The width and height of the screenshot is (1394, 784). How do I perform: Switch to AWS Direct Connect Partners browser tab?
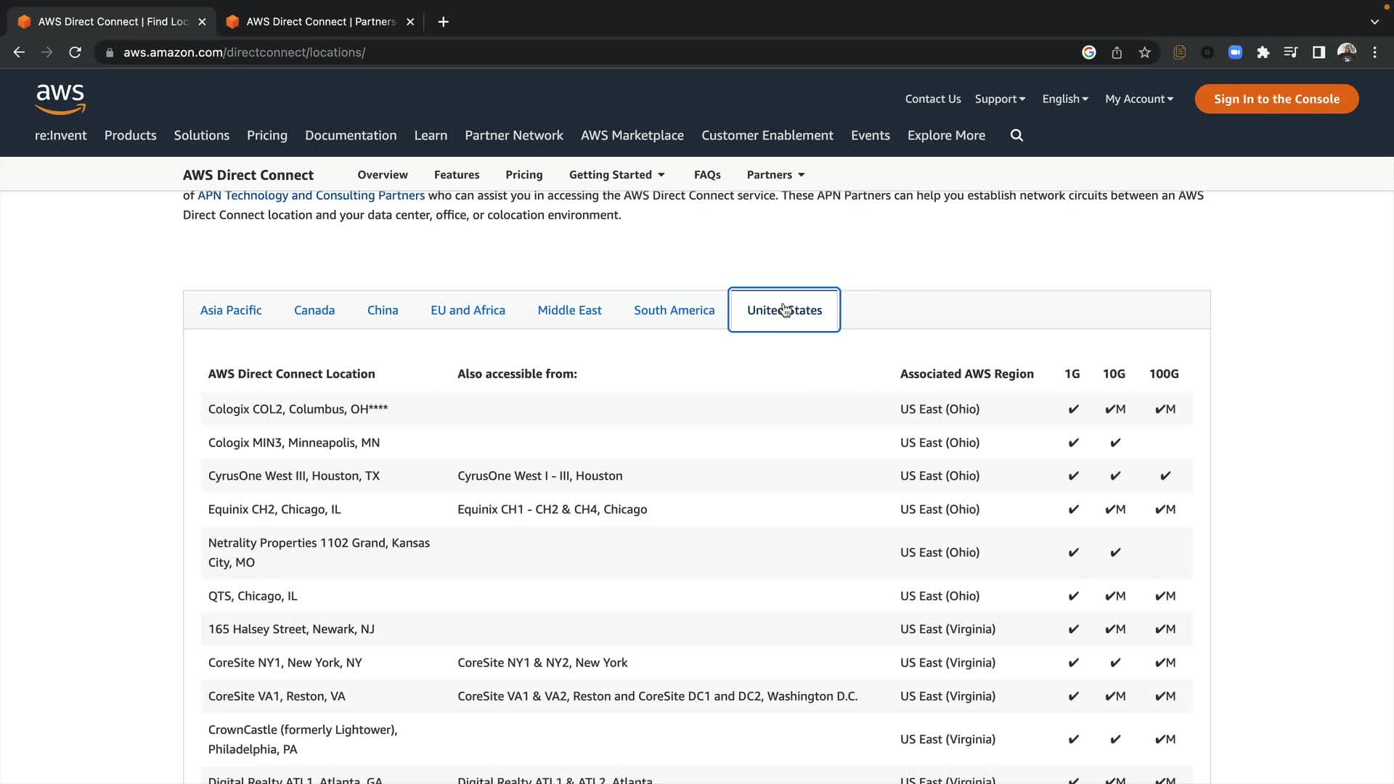point(320,22)
